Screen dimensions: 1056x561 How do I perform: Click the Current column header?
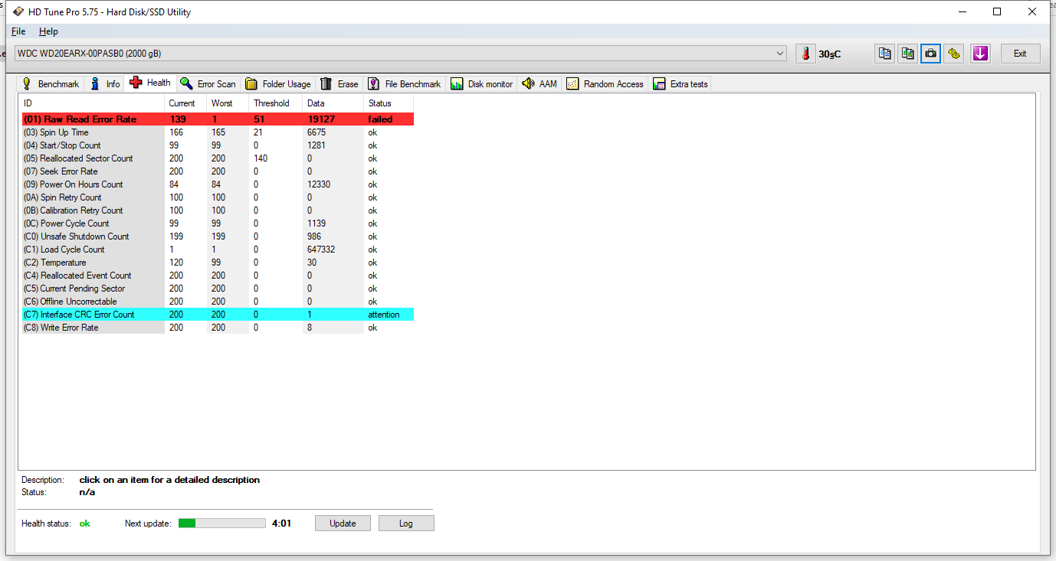[x=185, y=103]
